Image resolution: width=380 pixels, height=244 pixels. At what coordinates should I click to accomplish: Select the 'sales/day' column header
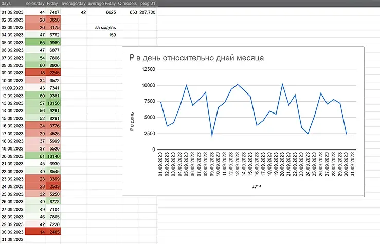point(35,4)
